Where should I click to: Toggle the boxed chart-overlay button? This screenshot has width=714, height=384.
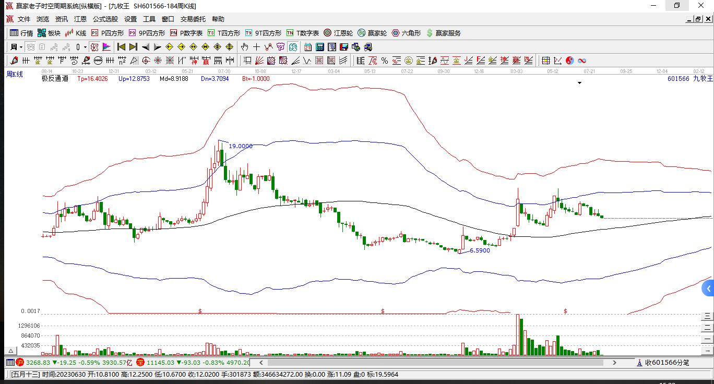tap(94, 47)
